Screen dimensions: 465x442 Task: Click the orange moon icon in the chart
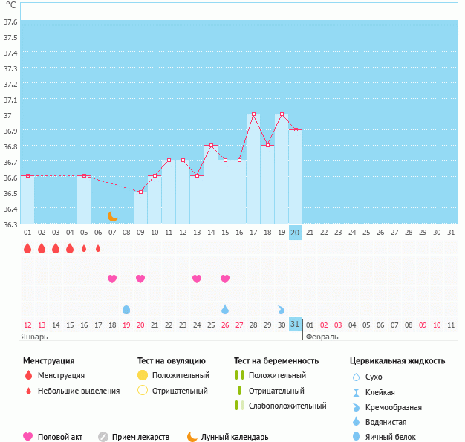[112, 216]
